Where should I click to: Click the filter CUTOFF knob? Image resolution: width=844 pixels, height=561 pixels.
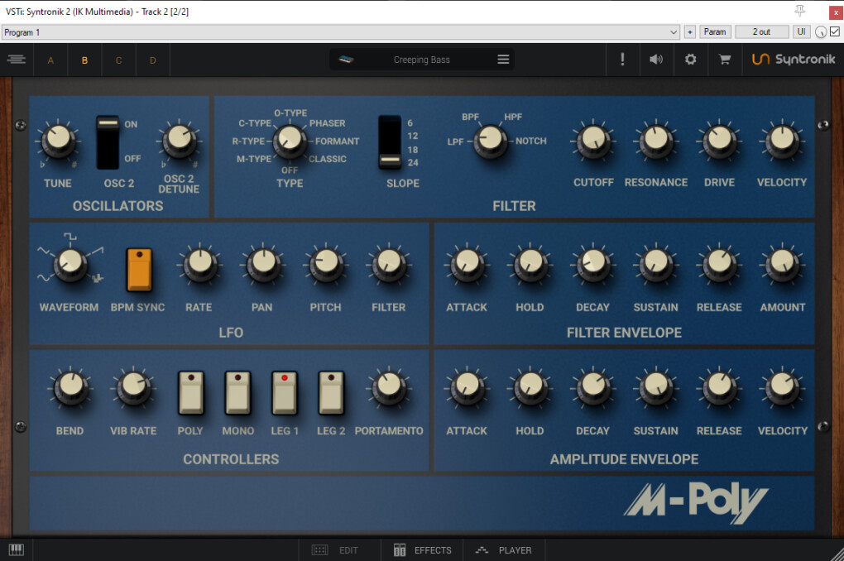[x=593, y=140]
